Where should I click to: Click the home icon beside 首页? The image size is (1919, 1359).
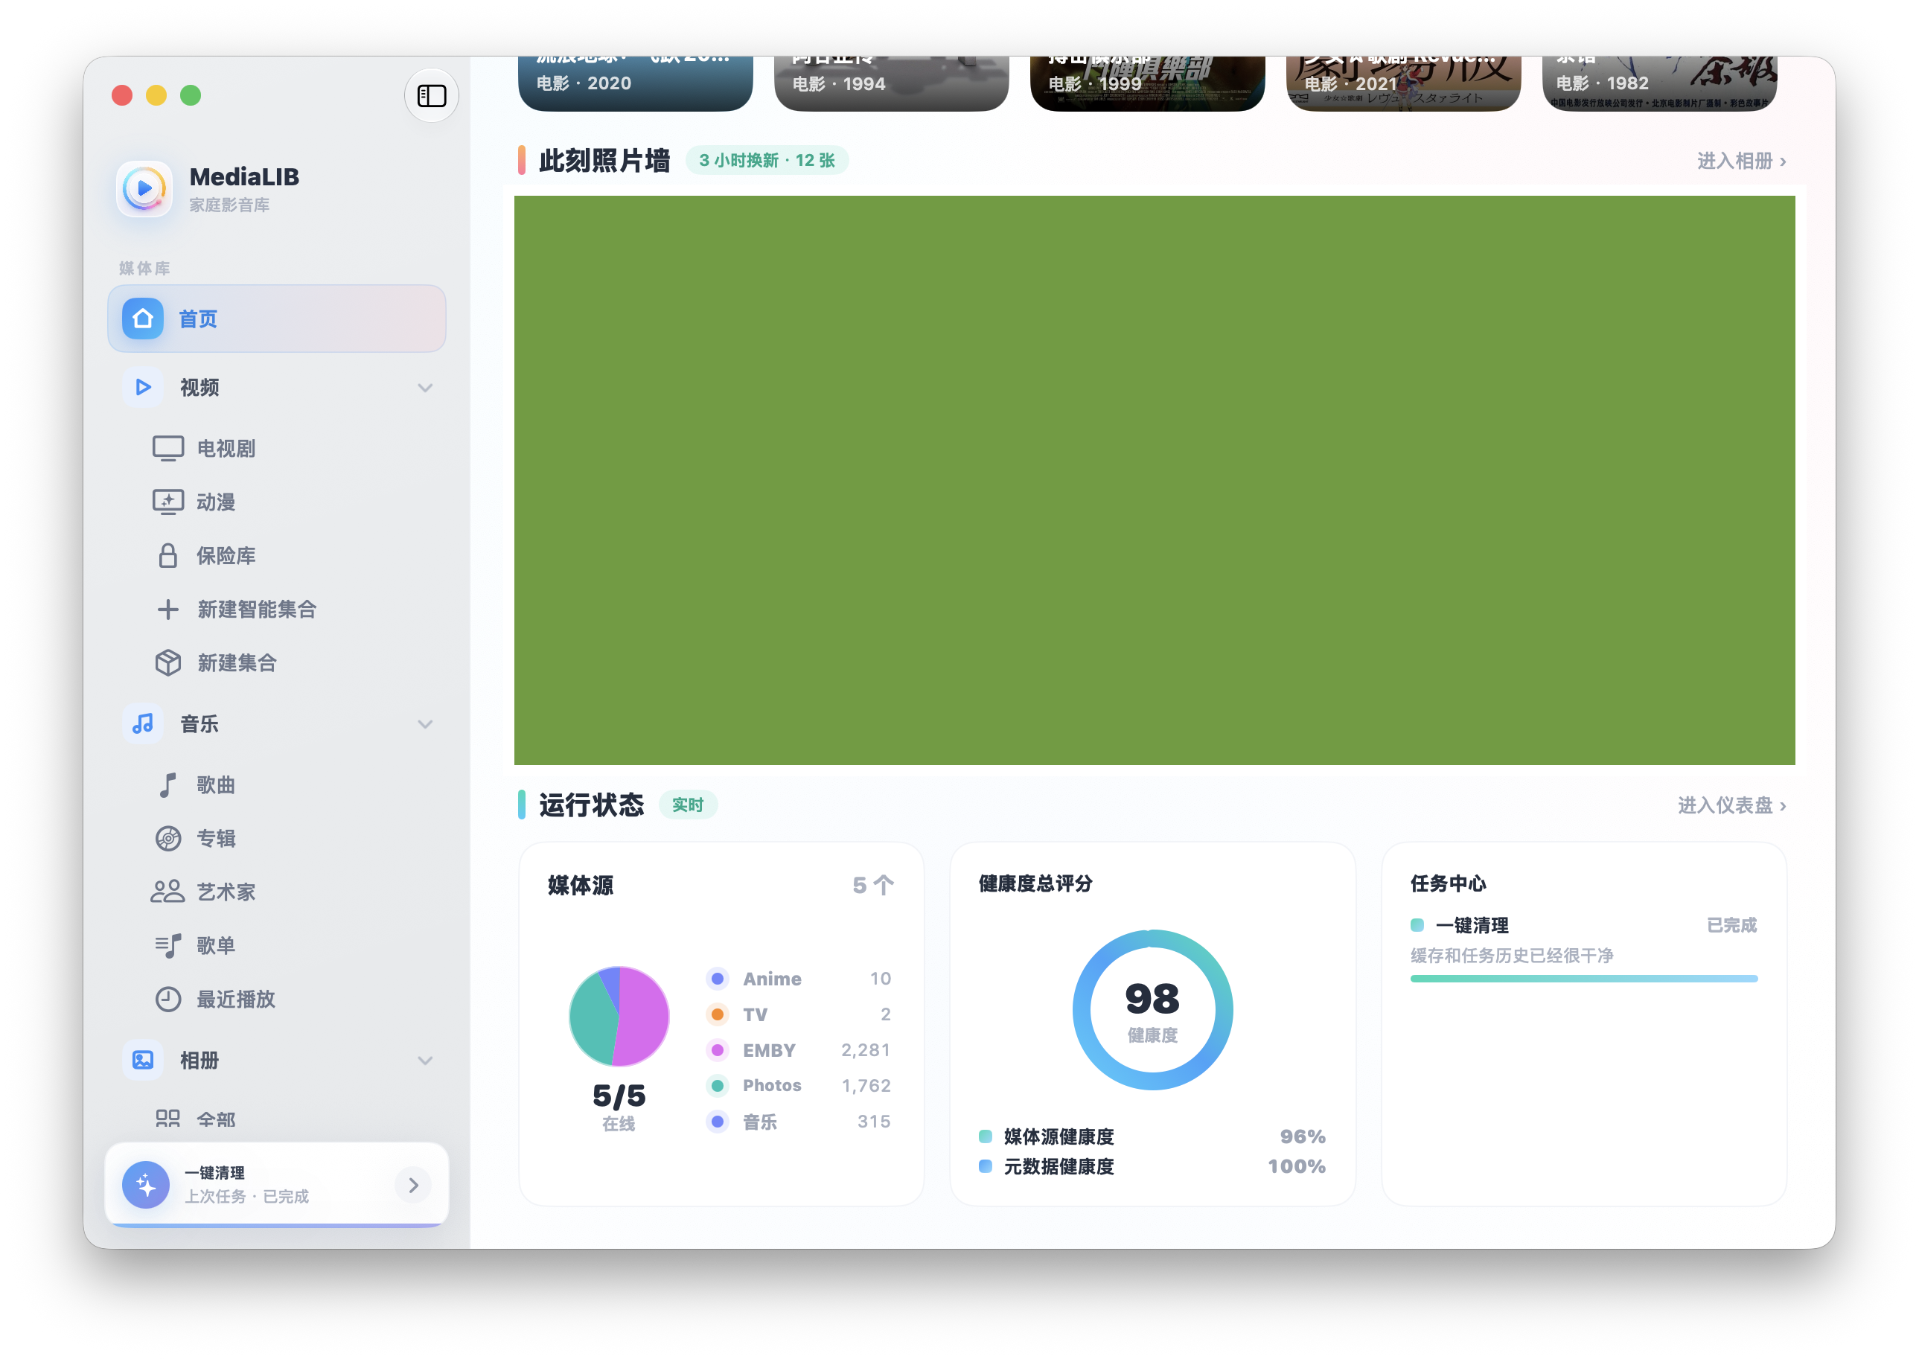tap(142, 319)
